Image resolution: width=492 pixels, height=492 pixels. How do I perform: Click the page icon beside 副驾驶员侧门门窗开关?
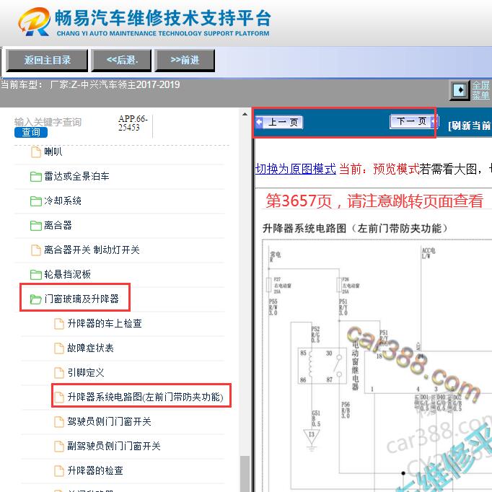click(59, 446)
